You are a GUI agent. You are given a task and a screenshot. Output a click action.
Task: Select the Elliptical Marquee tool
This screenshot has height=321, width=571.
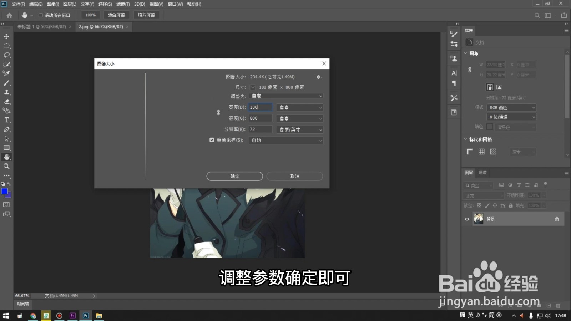(6, 46)
